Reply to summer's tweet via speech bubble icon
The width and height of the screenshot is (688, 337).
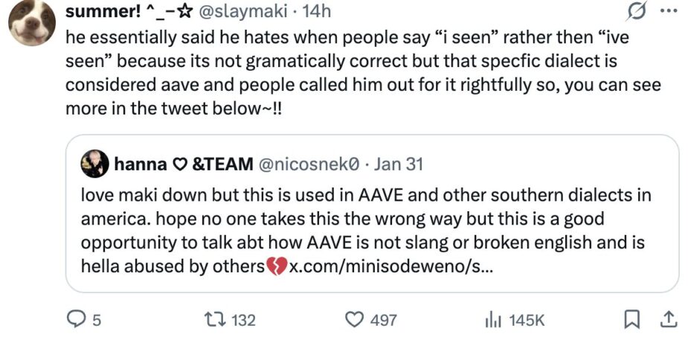[77, 320]
